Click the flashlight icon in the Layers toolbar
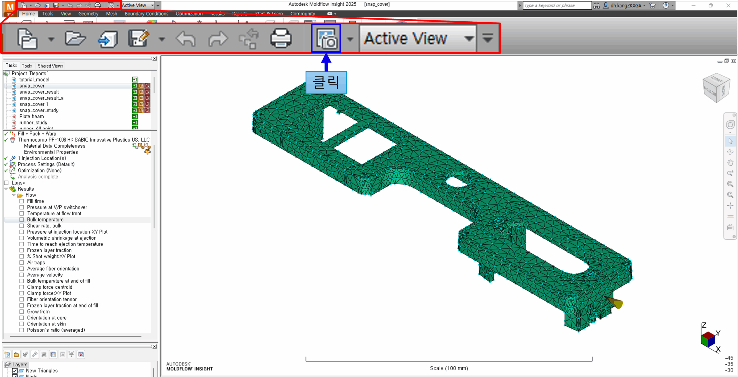738x377 pixels. click(35, 355)
